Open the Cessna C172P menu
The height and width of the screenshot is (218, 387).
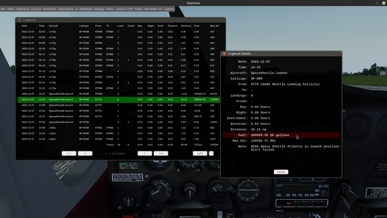124,9
